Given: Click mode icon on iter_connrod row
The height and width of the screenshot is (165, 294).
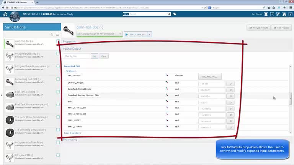Looking at the screenshot, I should point(167,75).
